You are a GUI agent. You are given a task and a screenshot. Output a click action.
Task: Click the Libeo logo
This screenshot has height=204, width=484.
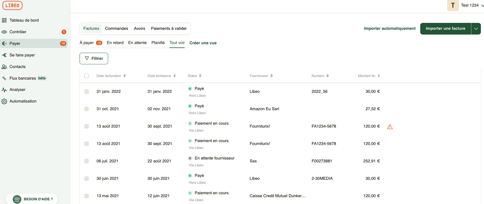[12, 5]
